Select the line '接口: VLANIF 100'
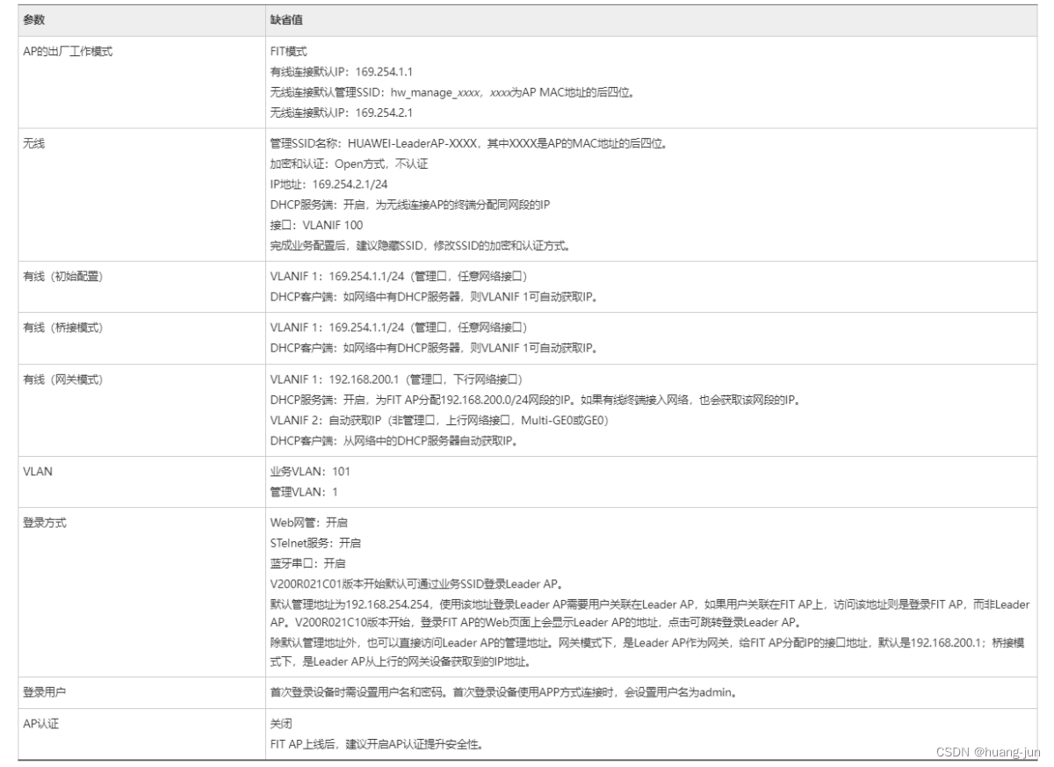This screenshot has width=1054, height=767. coord(316,225)
